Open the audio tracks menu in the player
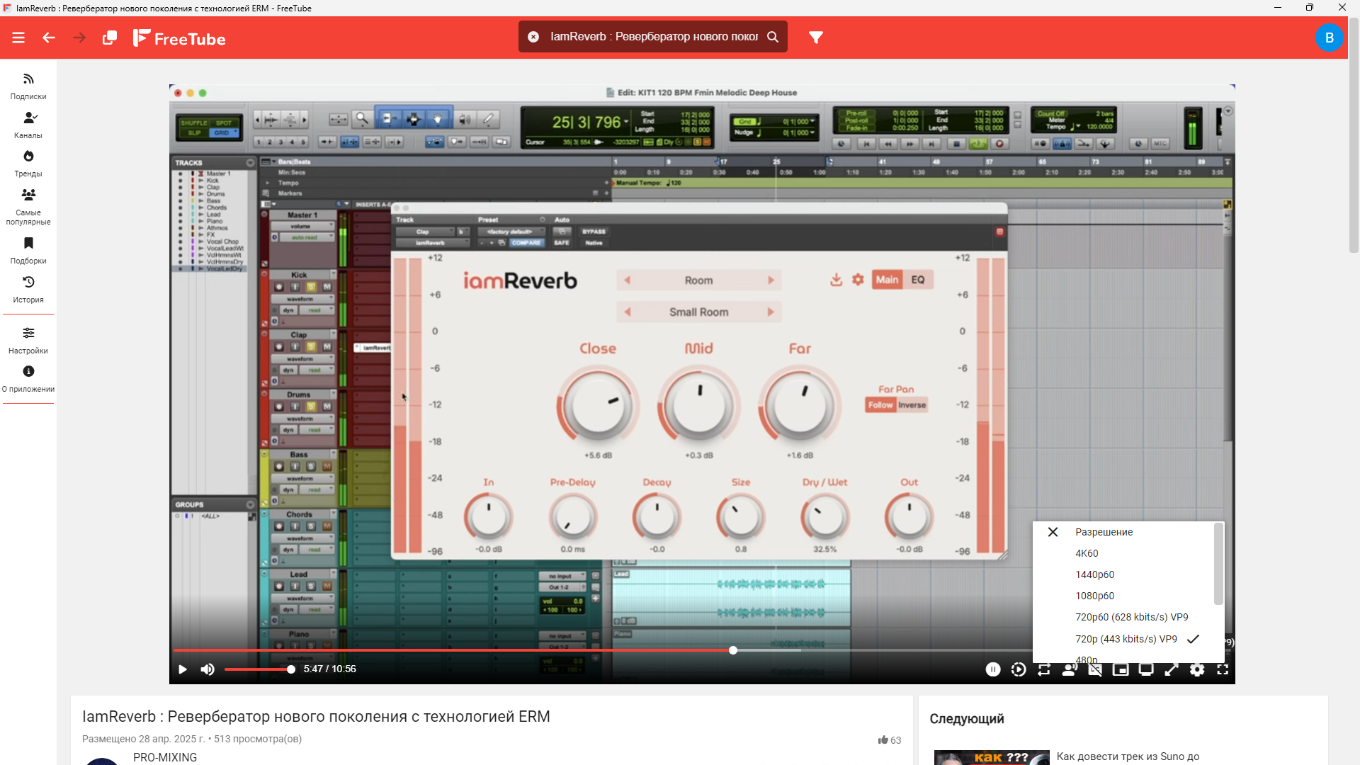 pos(1070,669)
